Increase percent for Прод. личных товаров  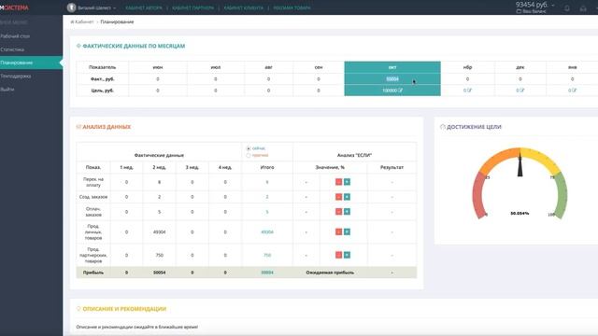click(347, 231)
